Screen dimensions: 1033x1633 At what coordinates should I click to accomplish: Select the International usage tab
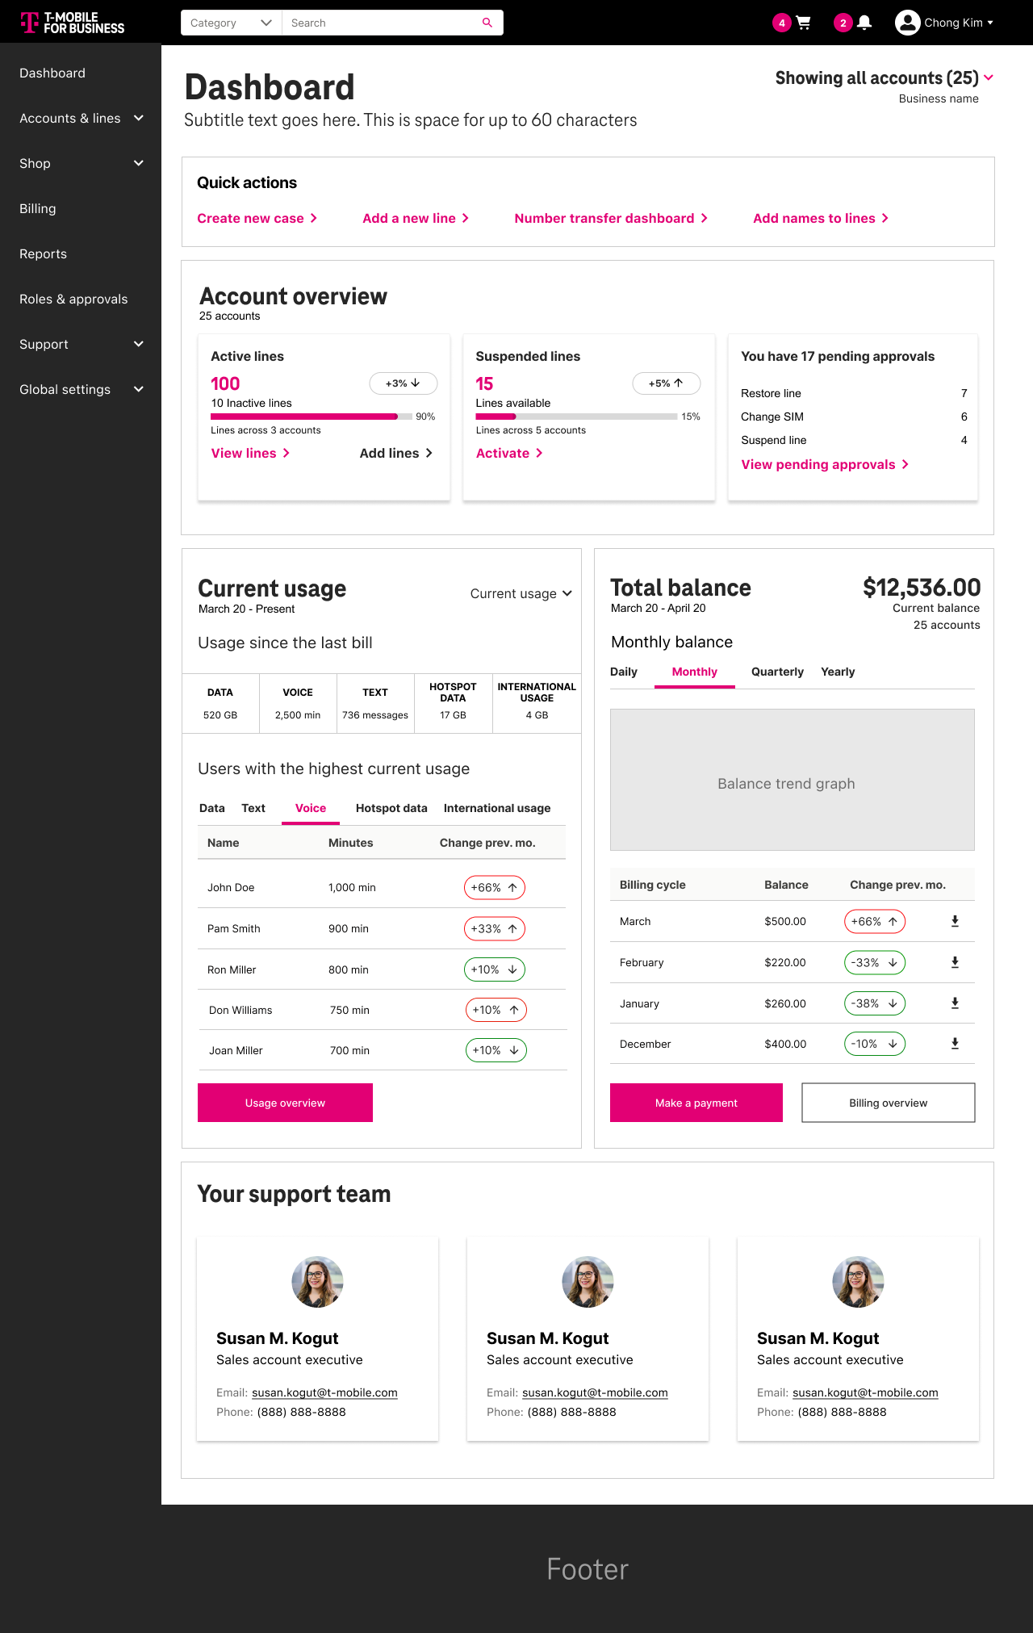tap(497, 808)
